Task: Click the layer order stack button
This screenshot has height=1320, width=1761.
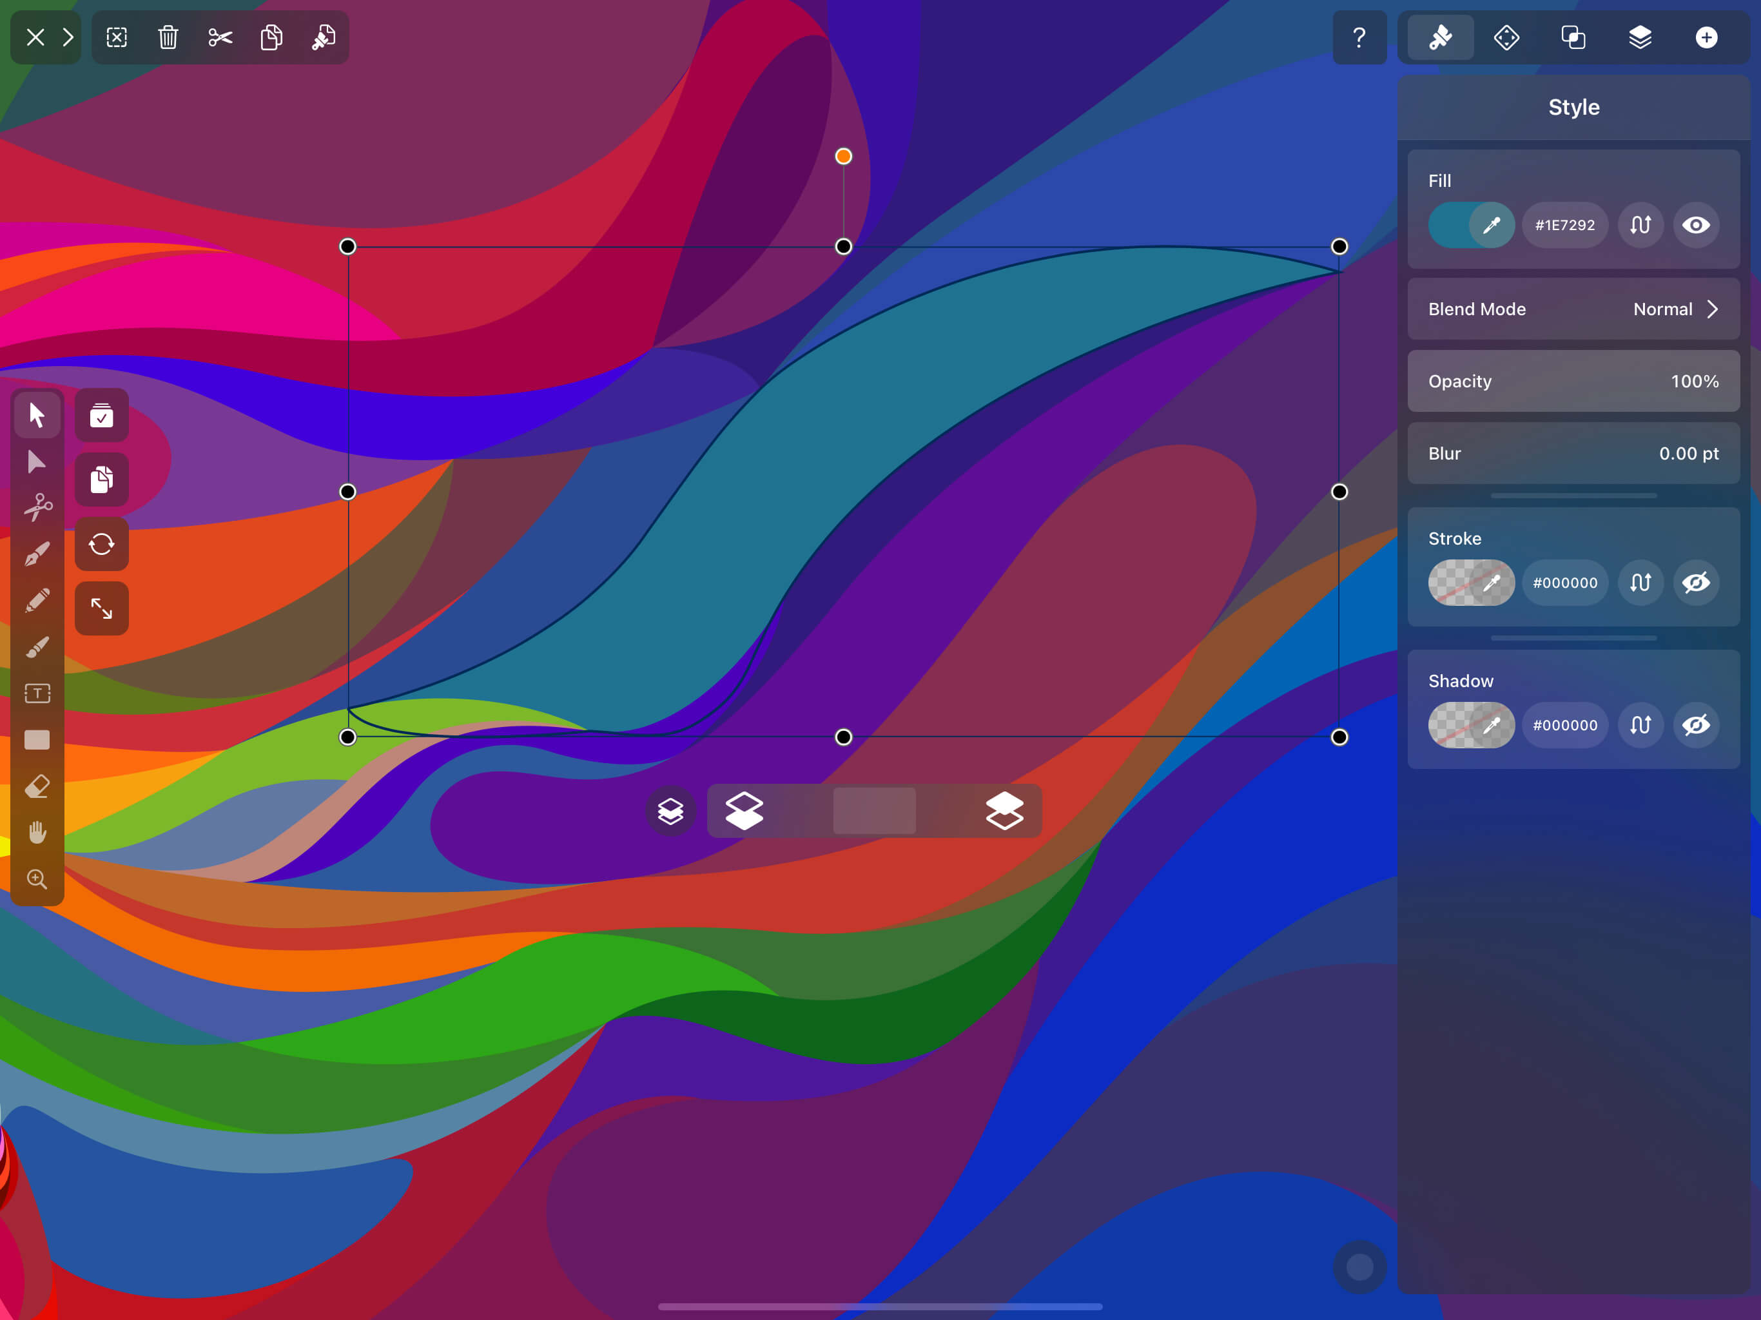Action: click(x=670, y=811)
